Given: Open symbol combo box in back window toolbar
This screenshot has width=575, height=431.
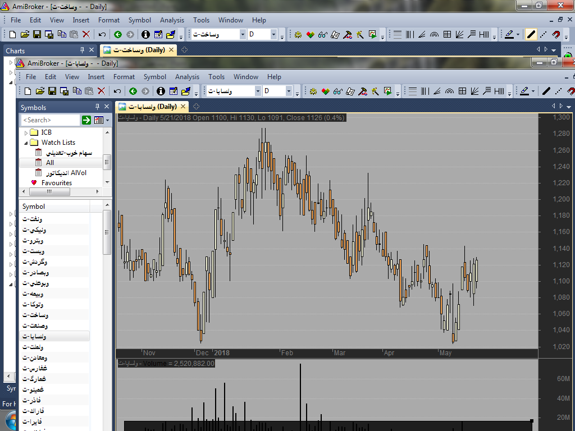Looking at the screenshot, I should pyautogui.click(x=218, y=34).
